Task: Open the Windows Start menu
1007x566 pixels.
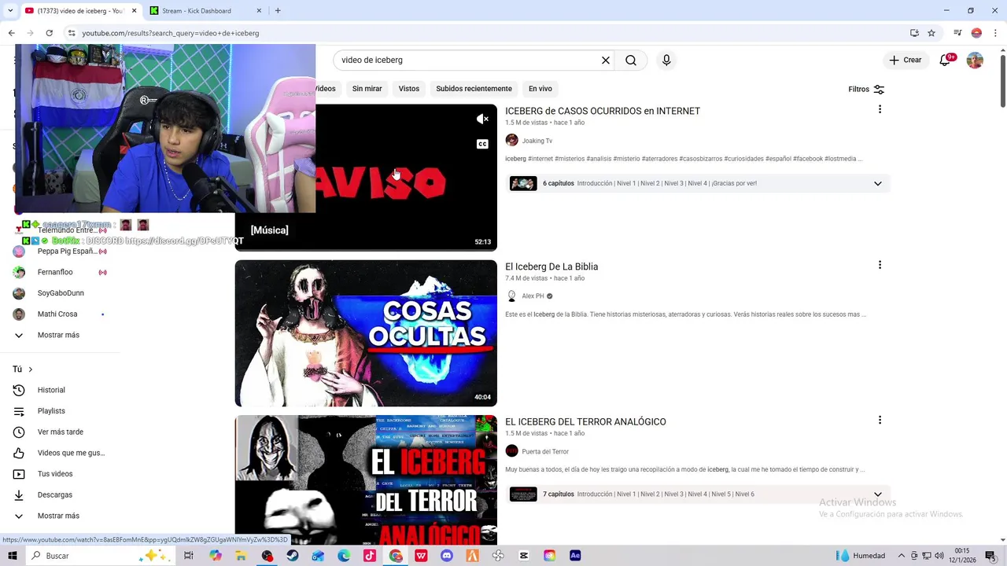Action: (x=12, y=556)
